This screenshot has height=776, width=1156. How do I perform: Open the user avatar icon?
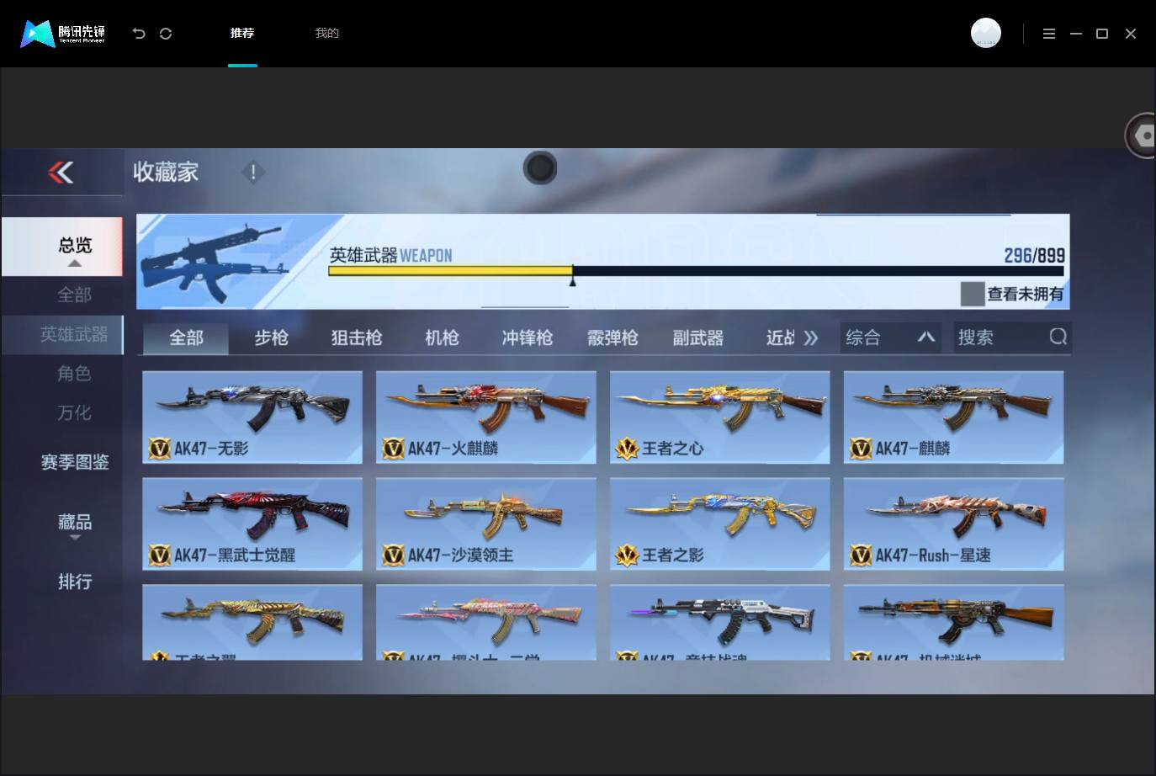(x=986, y=33)
